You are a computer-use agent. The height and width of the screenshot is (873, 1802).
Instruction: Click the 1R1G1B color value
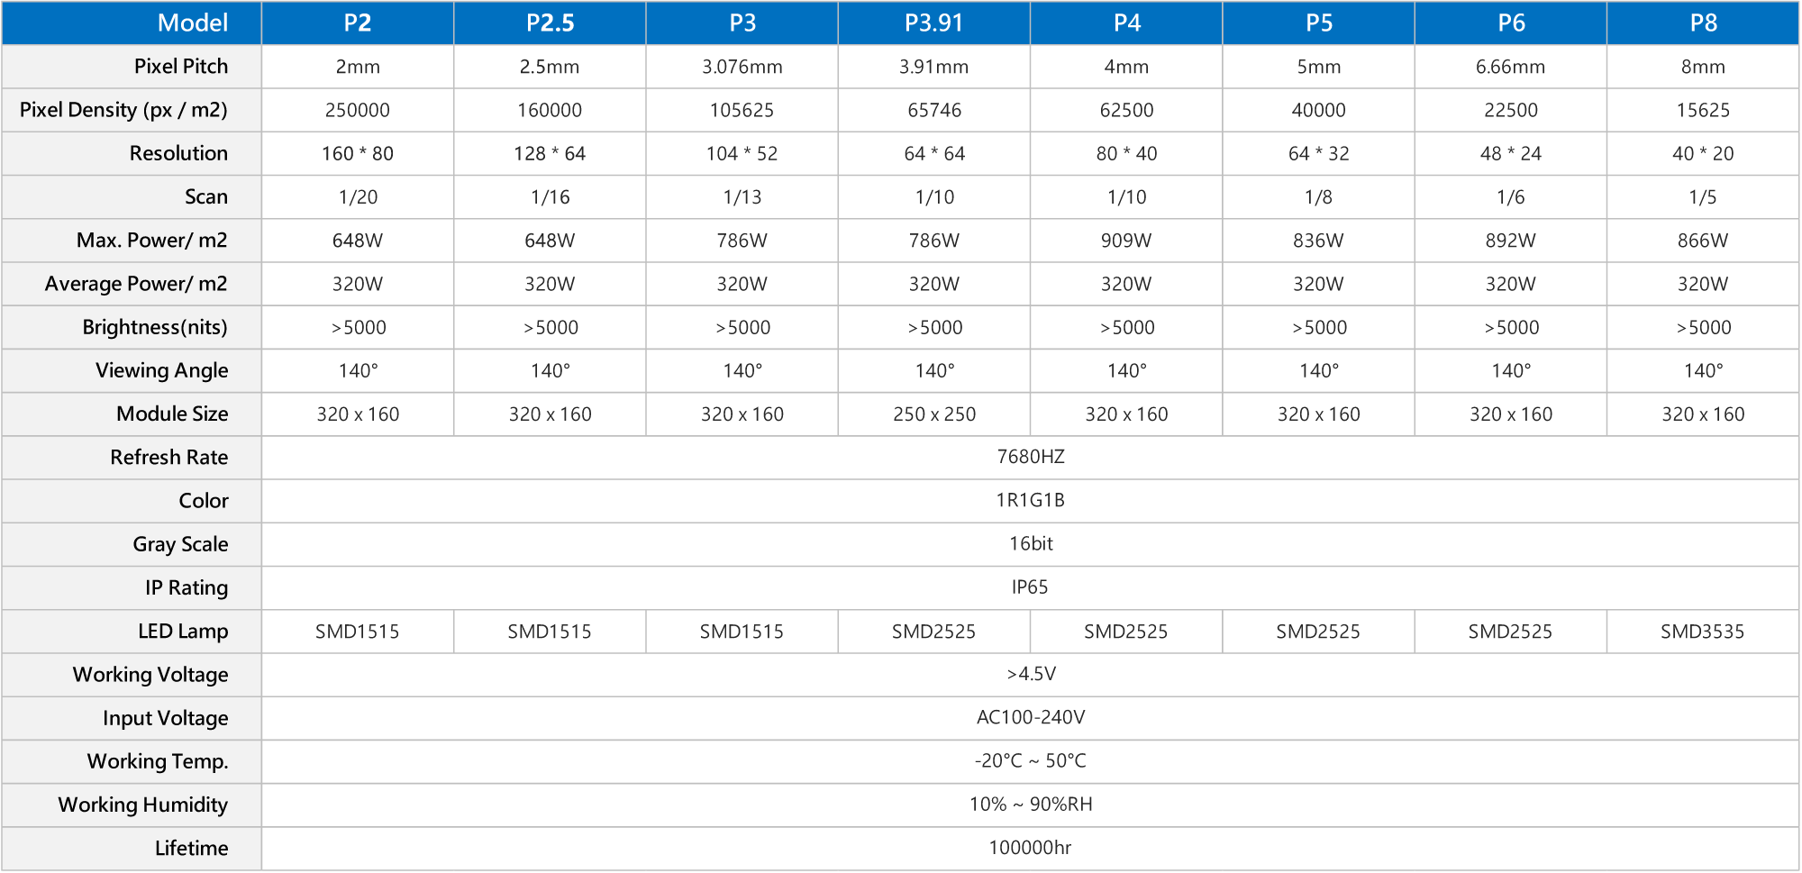(1030, 501)
